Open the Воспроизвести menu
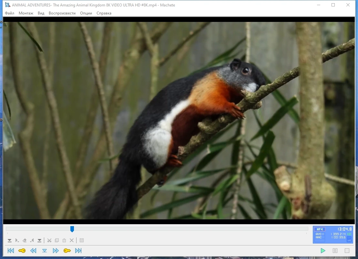This screenshot has height=259, width=358. tap(62, 13)
